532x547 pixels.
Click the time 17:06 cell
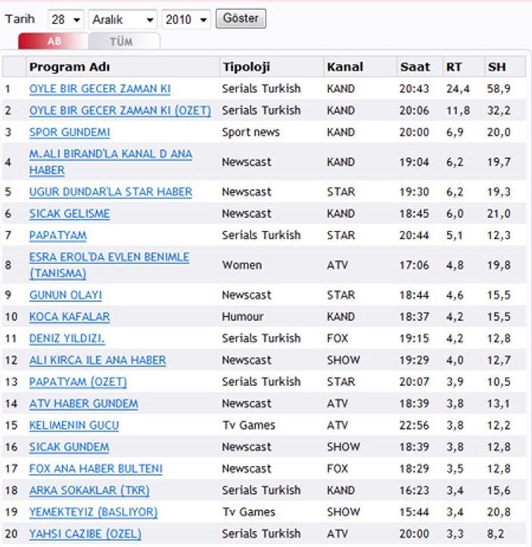(x=414, y=265)
